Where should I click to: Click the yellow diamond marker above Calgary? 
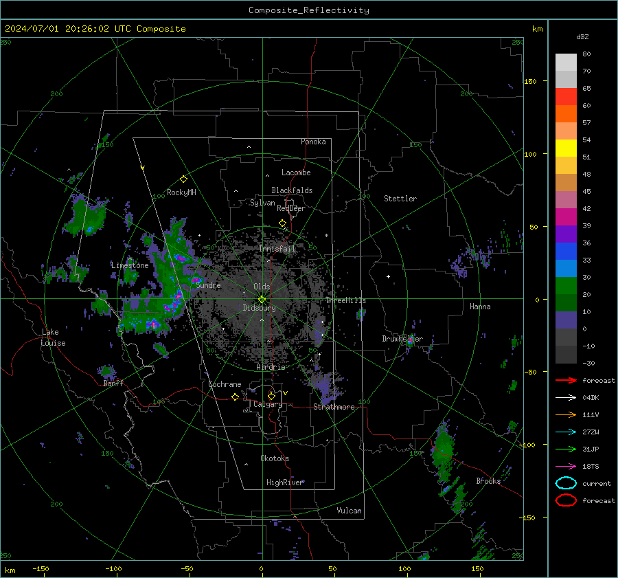click(x=271, y=396)
